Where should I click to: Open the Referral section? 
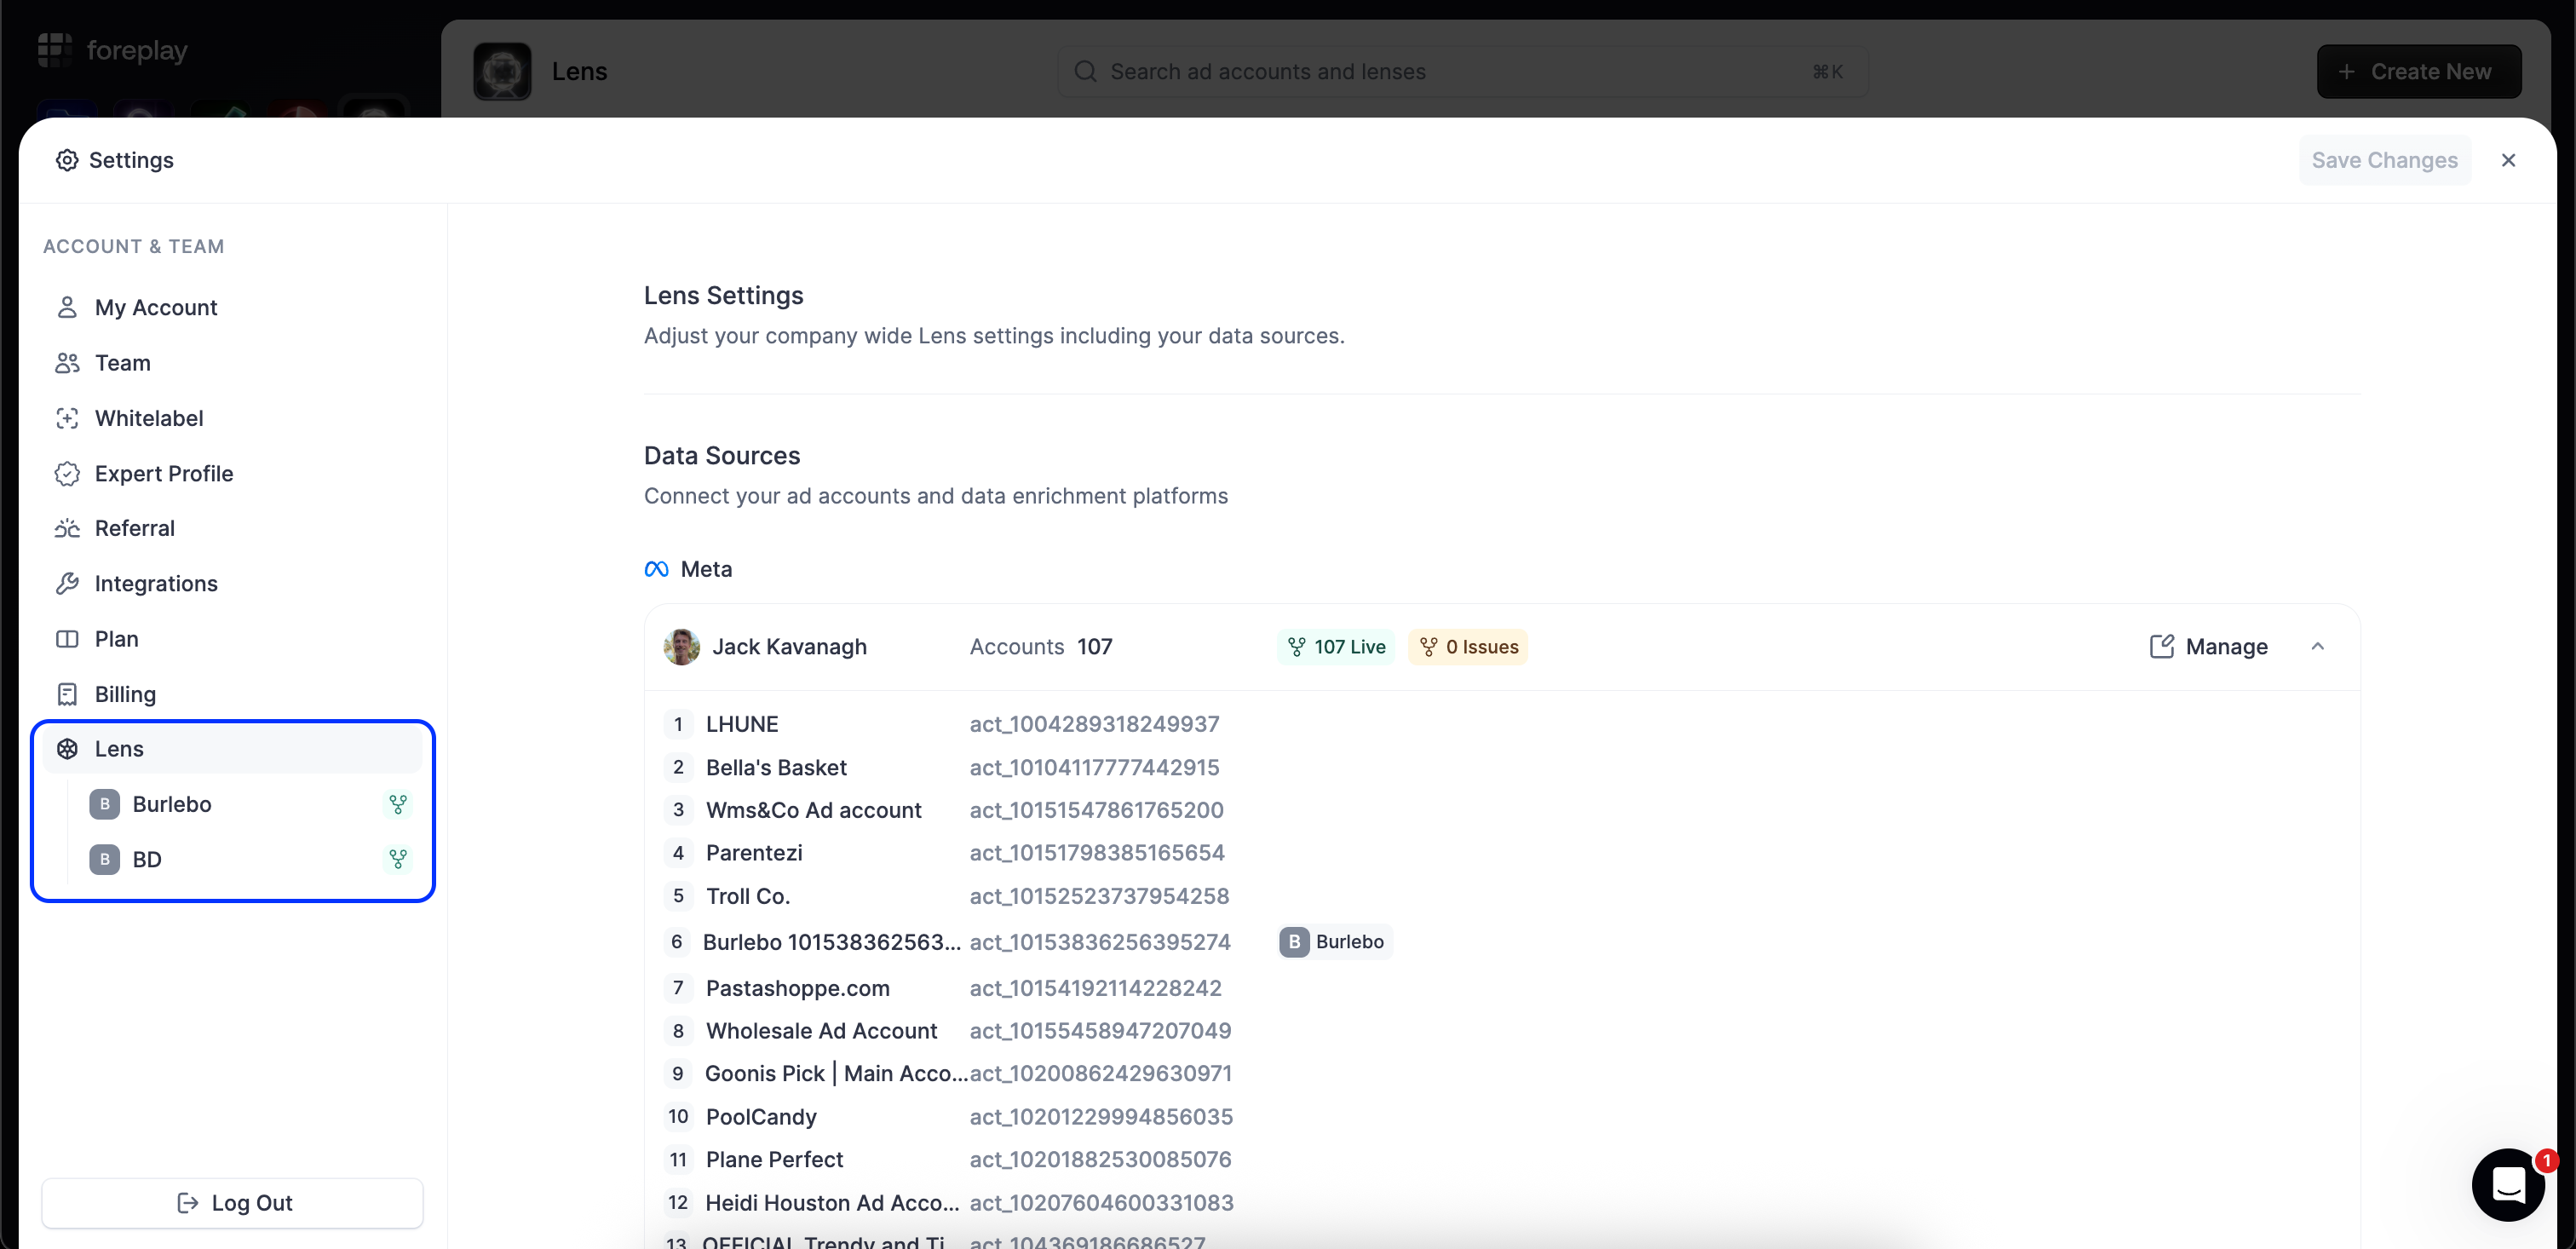[x=232, y=528]
